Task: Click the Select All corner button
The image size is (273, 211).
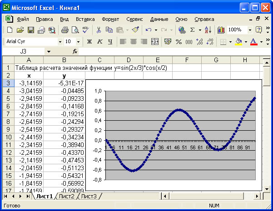Action: [8, 60]
